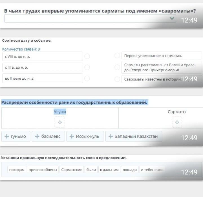This screenshot has width=203, height=197.
Task: Select radio circle next to 'во II веке до н. э.'
Action: (x=87, y=79)
